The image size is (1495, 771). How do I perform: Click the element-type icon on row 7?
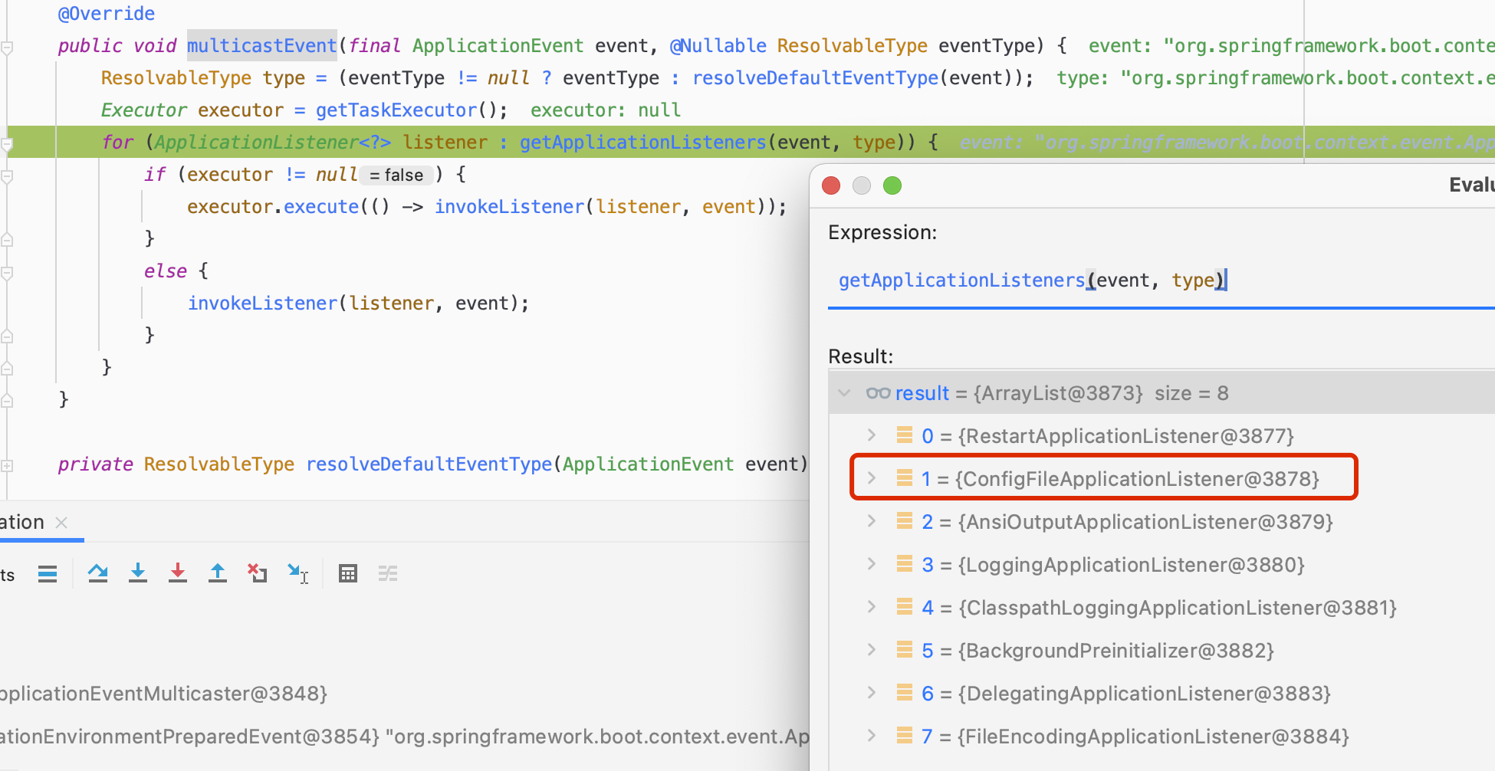click(x=905, y=736)
